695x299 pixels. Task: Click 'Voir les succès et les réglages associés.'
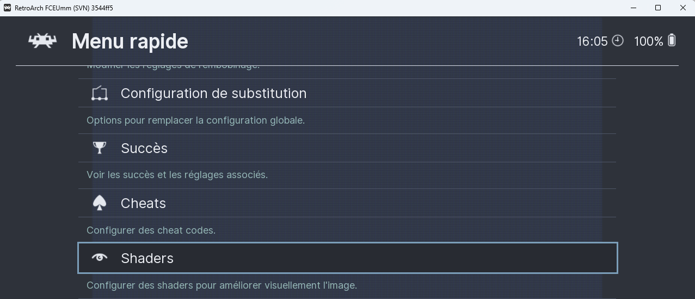177,175
